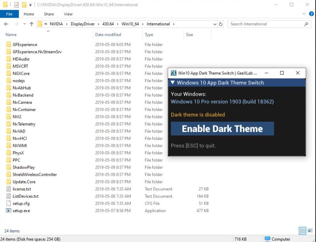Collapse the Windows 10 App Dark Theme Switch header
This screenshot has height=242, width=316.
[173, 82]
